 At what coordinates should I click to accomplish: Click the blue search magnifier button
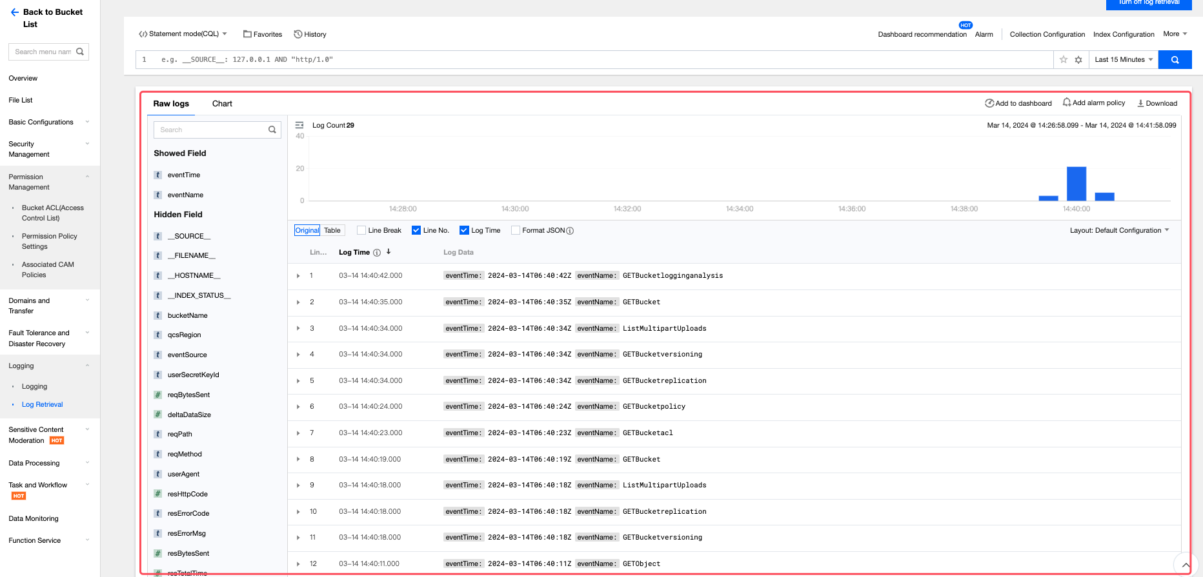[x=1175, y=60]
